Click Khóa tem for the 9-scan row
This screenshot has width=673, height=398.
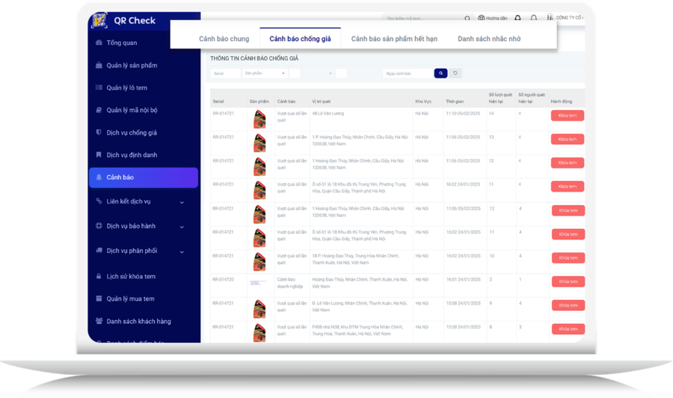click(568, 305)
